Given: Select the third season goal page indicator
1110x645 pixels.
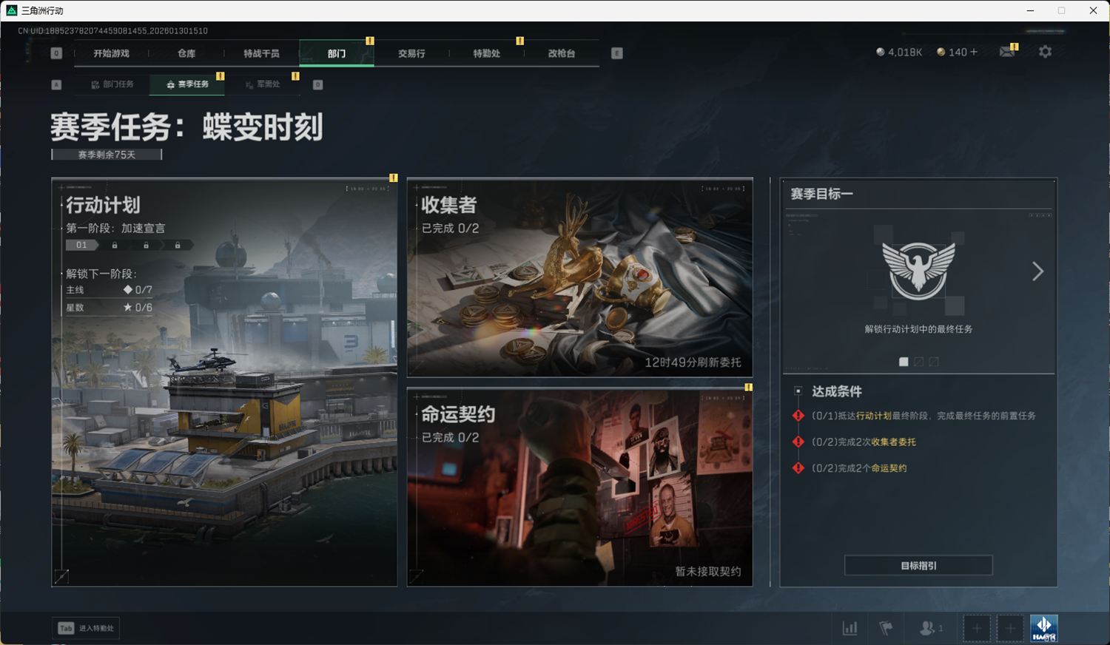Looking at the screenshot, I should [x=934, y=362].
